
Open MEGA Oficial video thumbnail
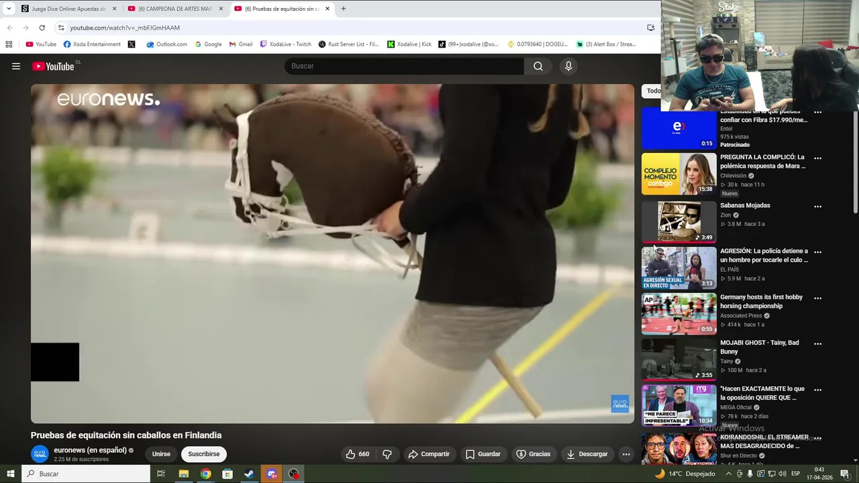[678, 405]
